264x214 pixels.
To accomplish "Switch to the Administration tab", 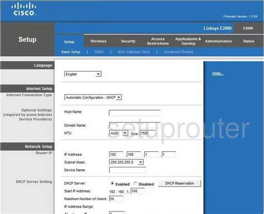I will click(218, 41).
